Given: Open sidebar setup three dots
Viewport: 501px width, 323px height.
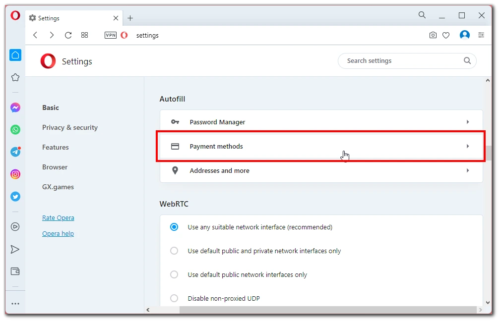Looking at the screenshot, I should tap(15, 304).
